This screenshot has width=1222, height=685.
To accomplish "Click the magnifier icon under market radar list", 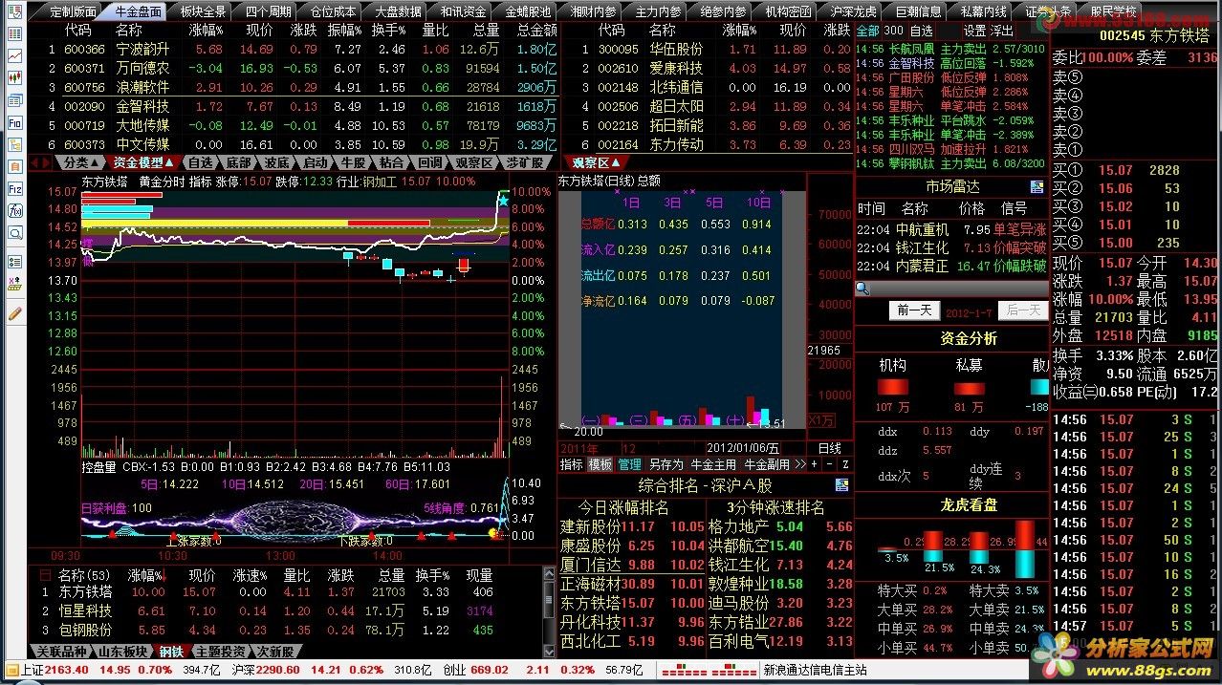I will pyautogui.click(x=862, y=288).
